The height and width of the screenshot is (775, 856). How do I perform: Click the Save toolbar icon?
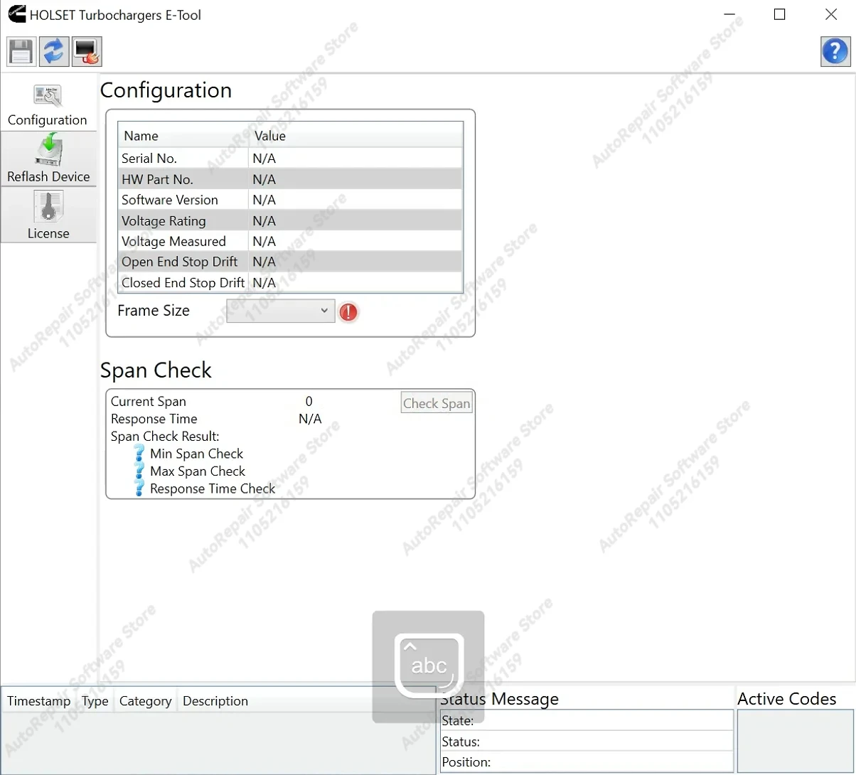pos(21,51)
